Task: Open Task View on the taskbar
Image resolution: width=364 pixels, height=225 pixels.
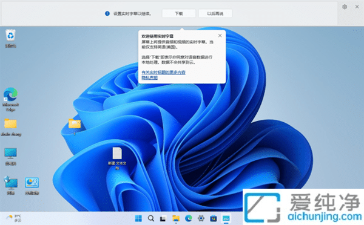Action: 163,218
